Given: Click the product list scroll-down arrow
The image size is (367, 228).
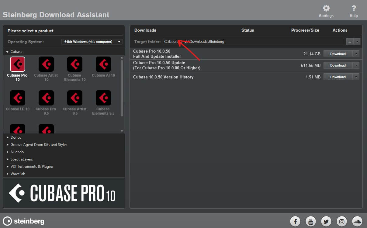Looking at the screenshot, I should (x=122, y=131).
